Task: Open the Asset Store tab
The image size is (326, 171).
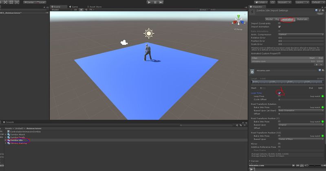Action: click(x=95, y=7)
